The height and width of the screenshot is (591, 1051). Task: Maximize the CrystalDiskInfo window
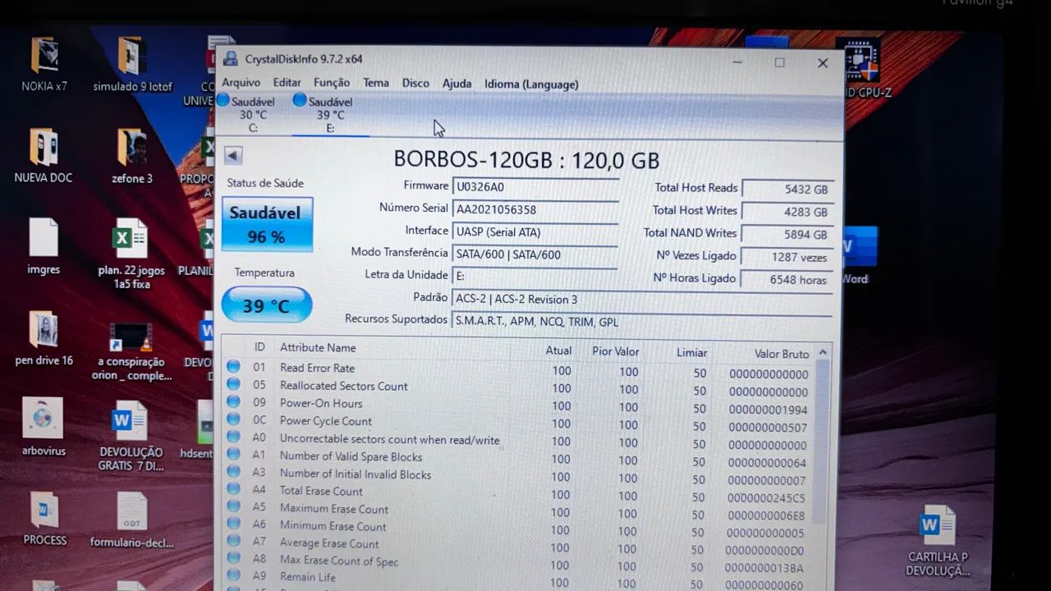click(x=779, y=62)
